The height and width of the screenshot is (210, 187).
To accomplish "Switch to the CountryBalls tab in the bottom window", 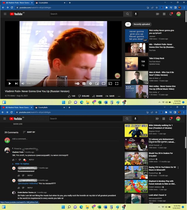I will 50,107.
